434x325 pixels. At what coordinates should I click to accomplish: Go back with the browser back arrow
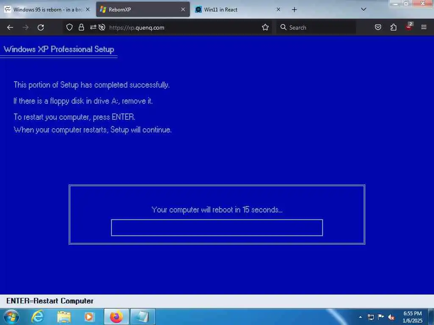coord(10,28)
